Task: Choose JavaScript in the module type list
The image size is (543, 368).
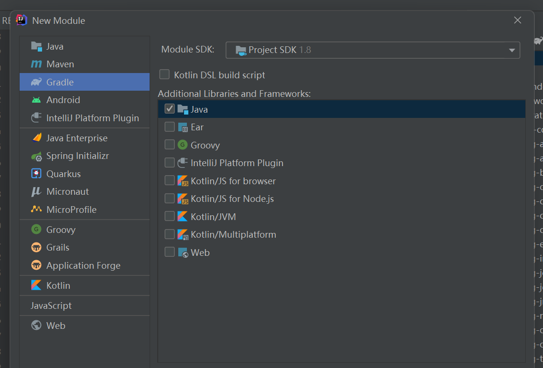Action: tap(51, 305)
